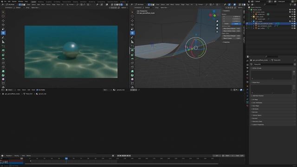Click the edges Mean Crease slider
297x167 pixels.
(x=231, y=38)
